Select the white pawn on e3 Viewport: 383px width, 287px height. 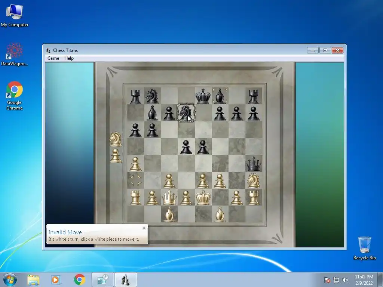(x=203, y=181)
